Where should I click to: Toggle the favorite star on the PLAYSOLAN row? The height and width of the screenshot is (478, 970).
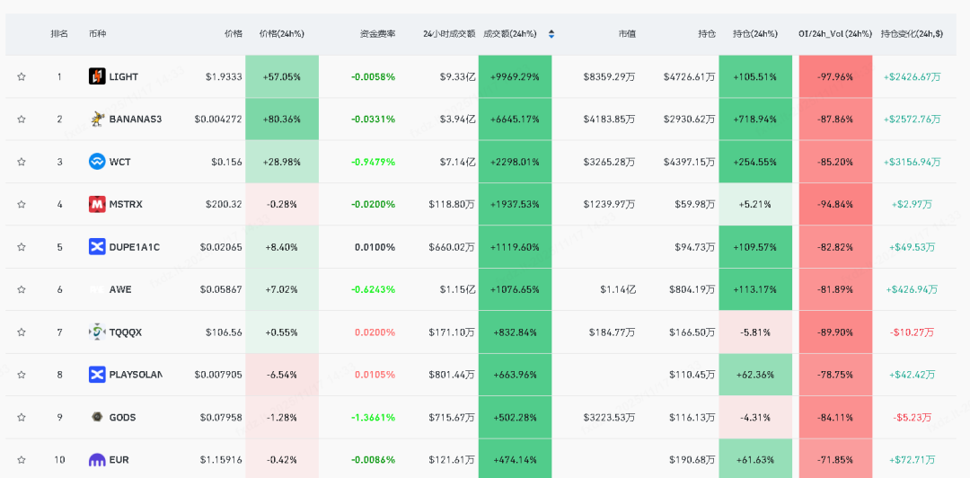(x=22, y=375)
